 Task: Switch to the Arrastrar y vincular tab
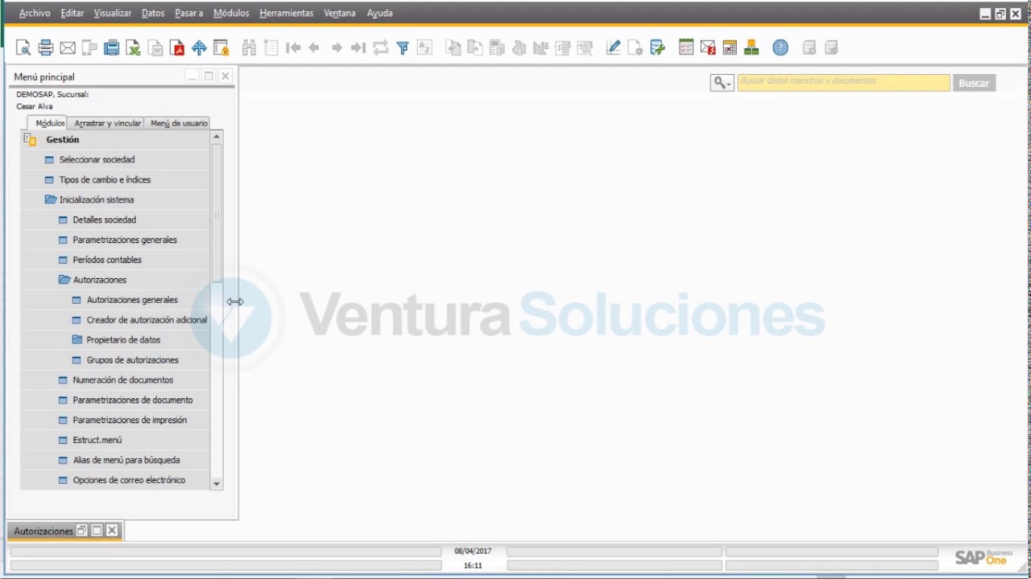pyautogui.click(x=107, y=123)
